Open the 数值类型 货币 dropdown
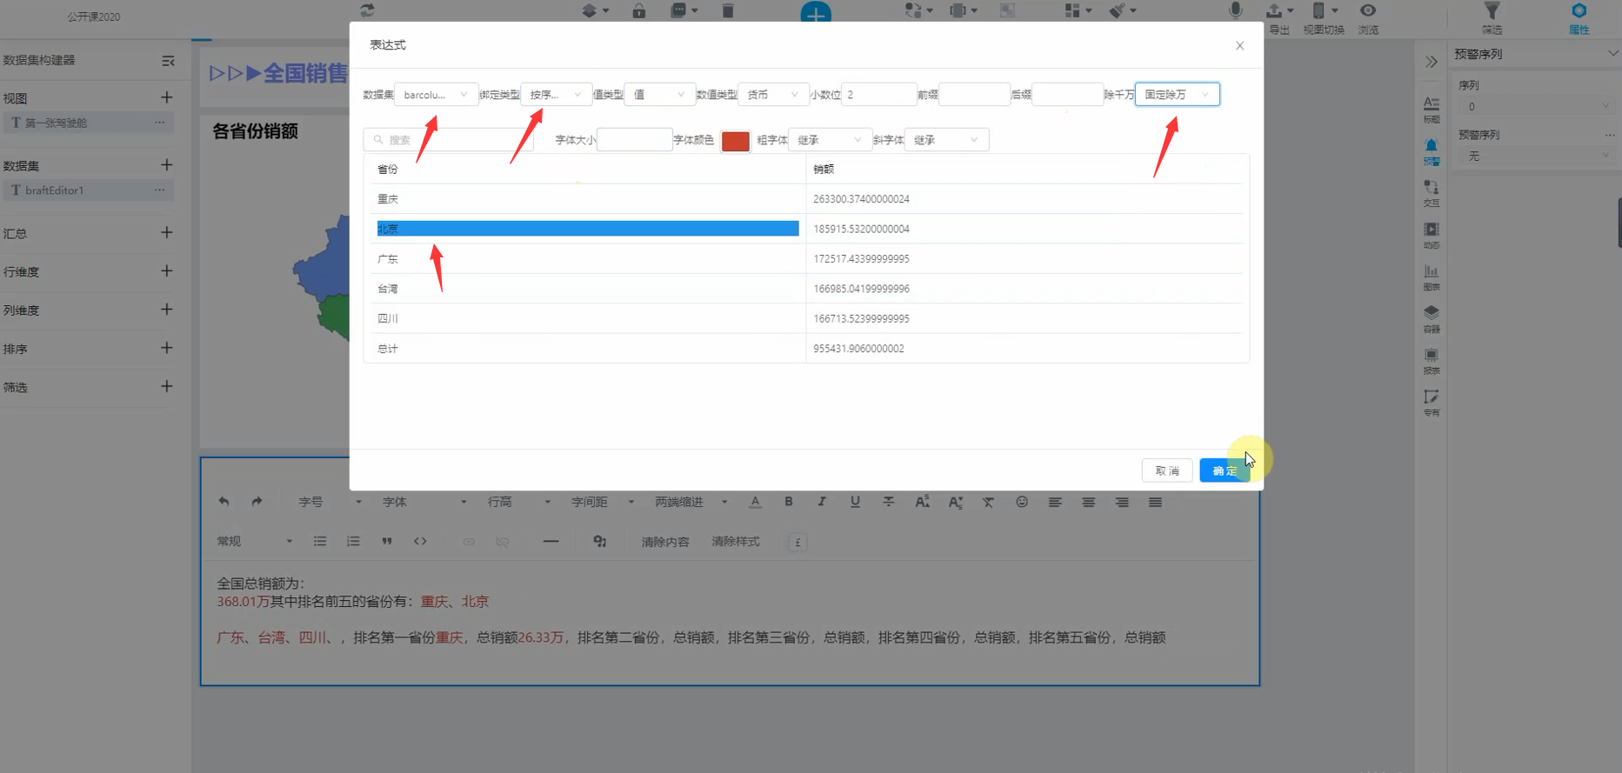 pyautogui.click(x=773, y=94)
